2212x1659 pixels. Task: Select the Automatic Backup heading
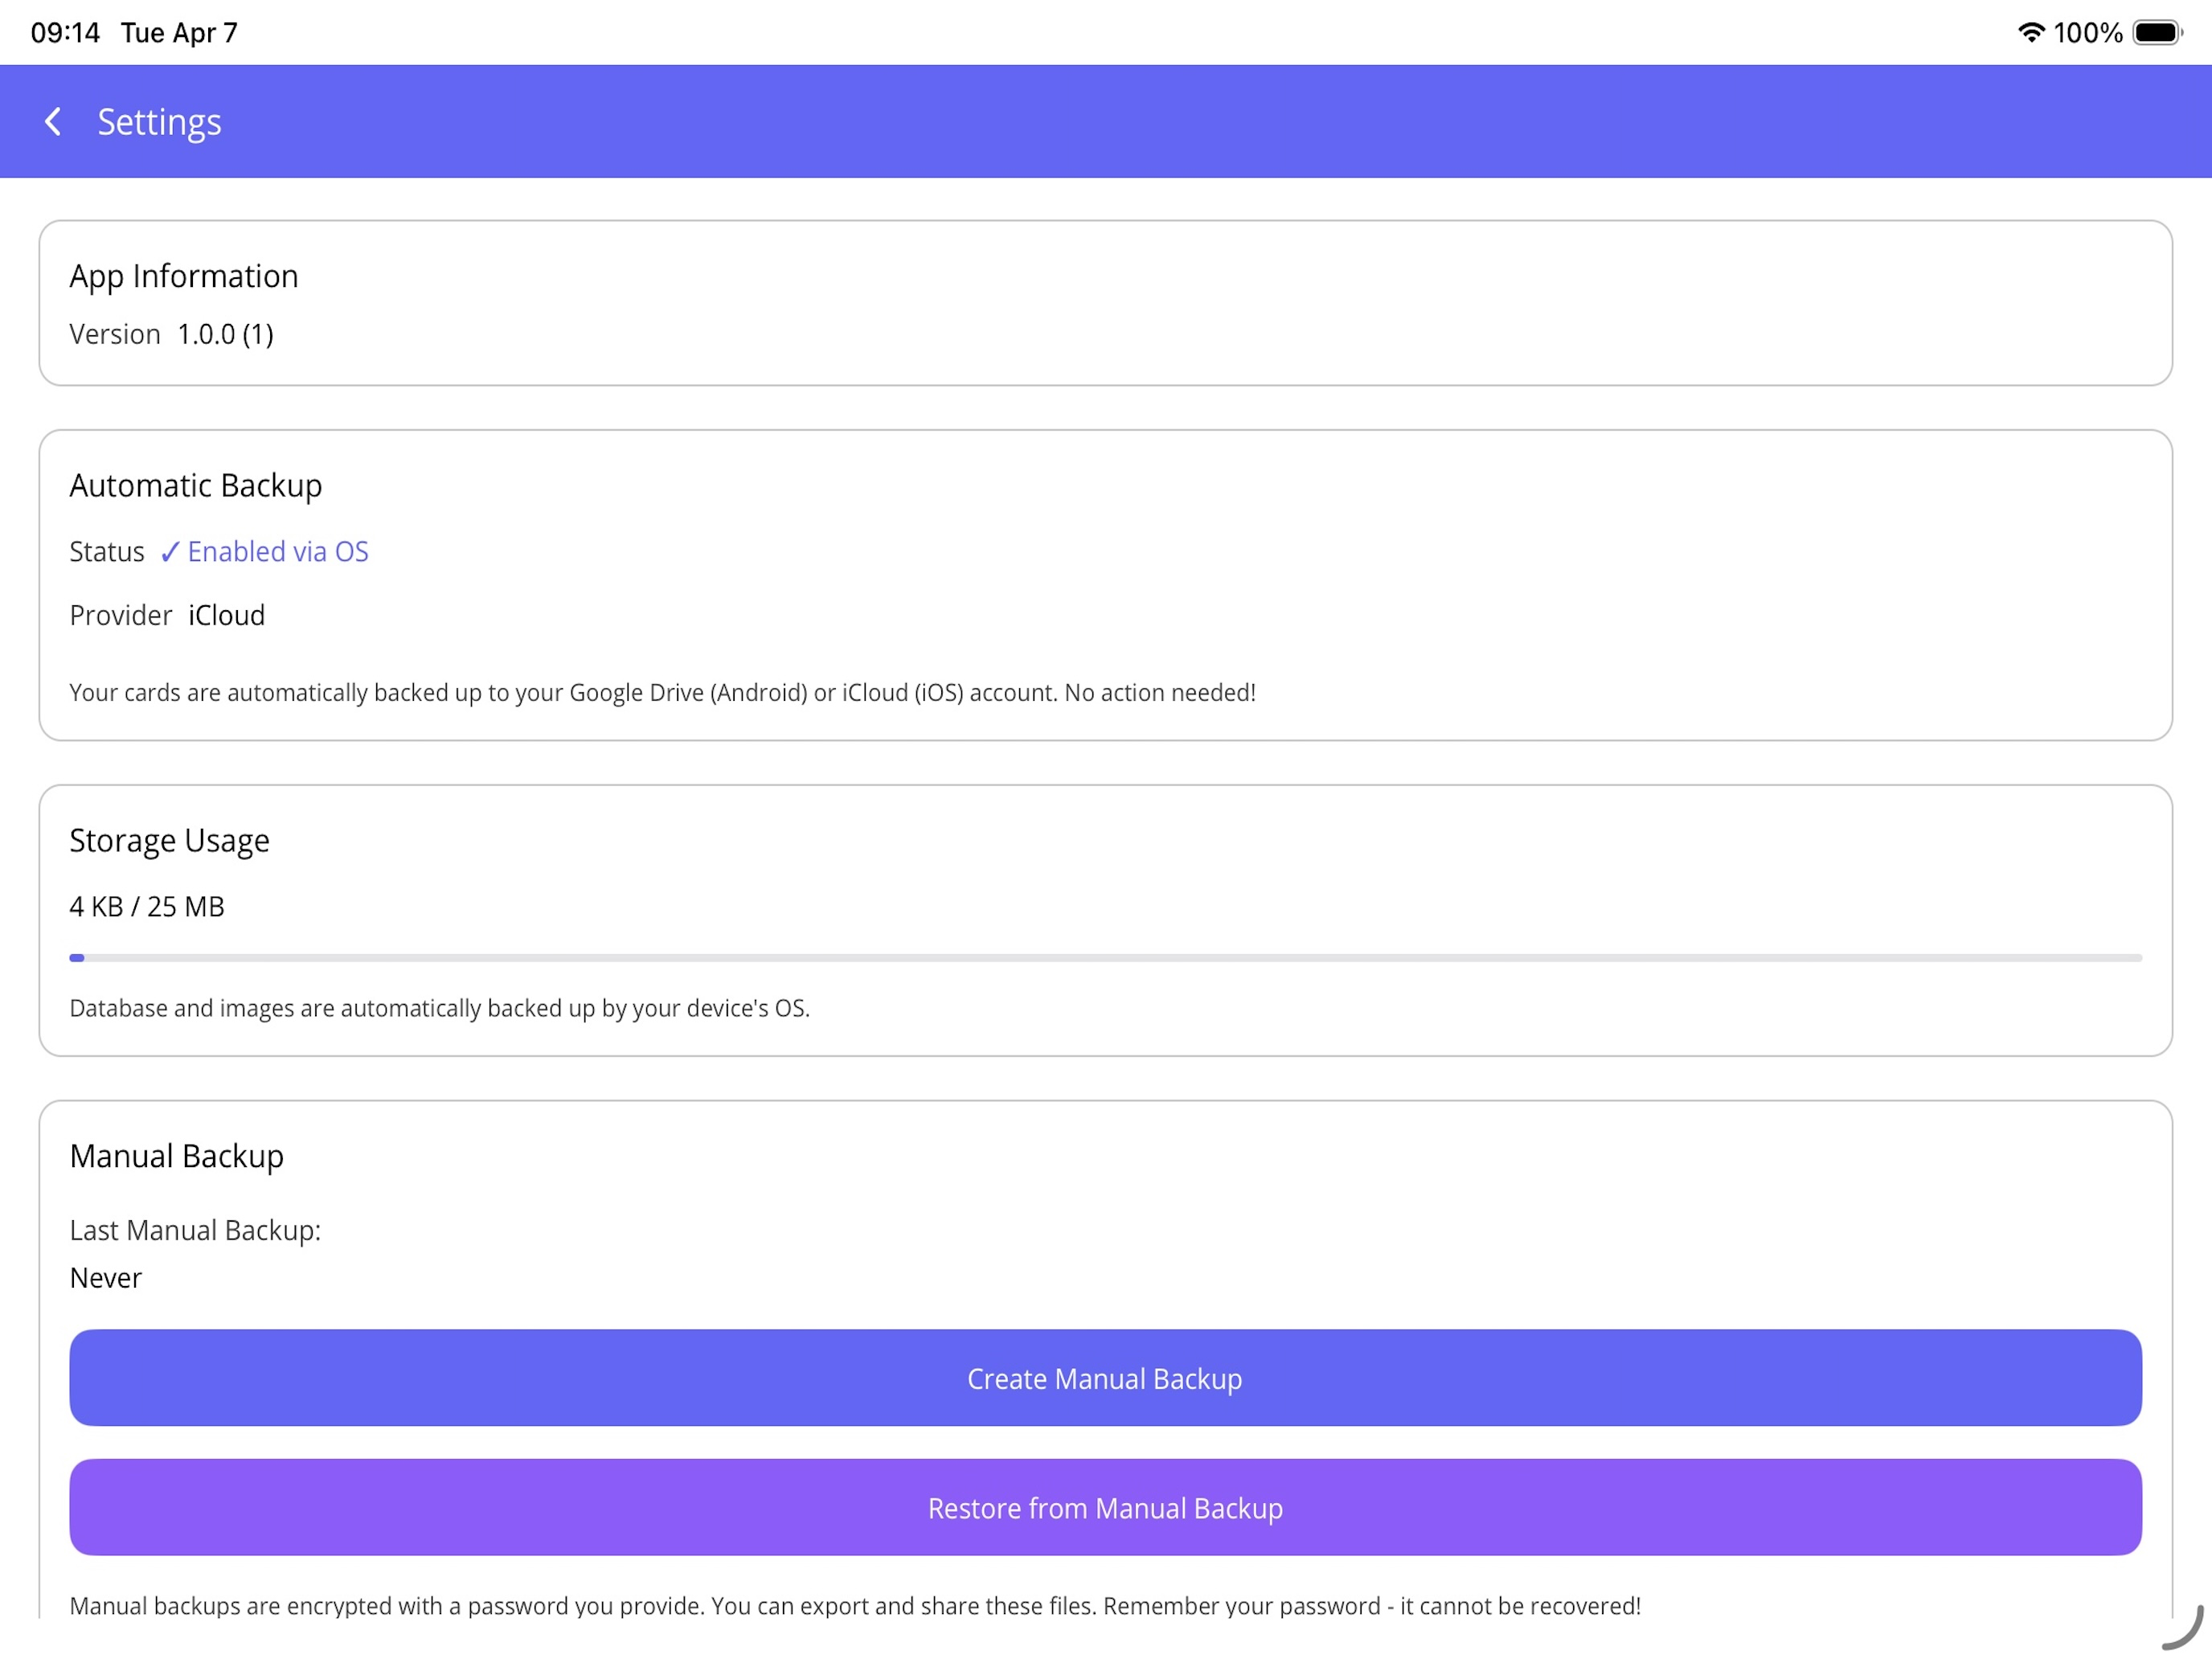pyautogui.click(x=196, y=486)
